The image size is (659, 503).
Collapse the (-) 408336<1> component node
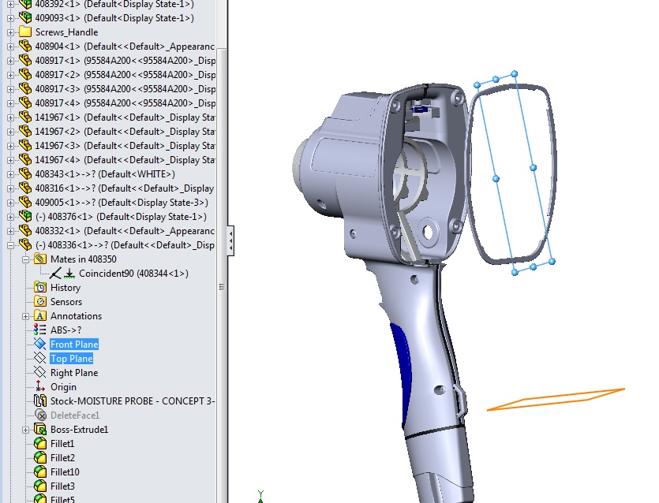tap(10, 245)
